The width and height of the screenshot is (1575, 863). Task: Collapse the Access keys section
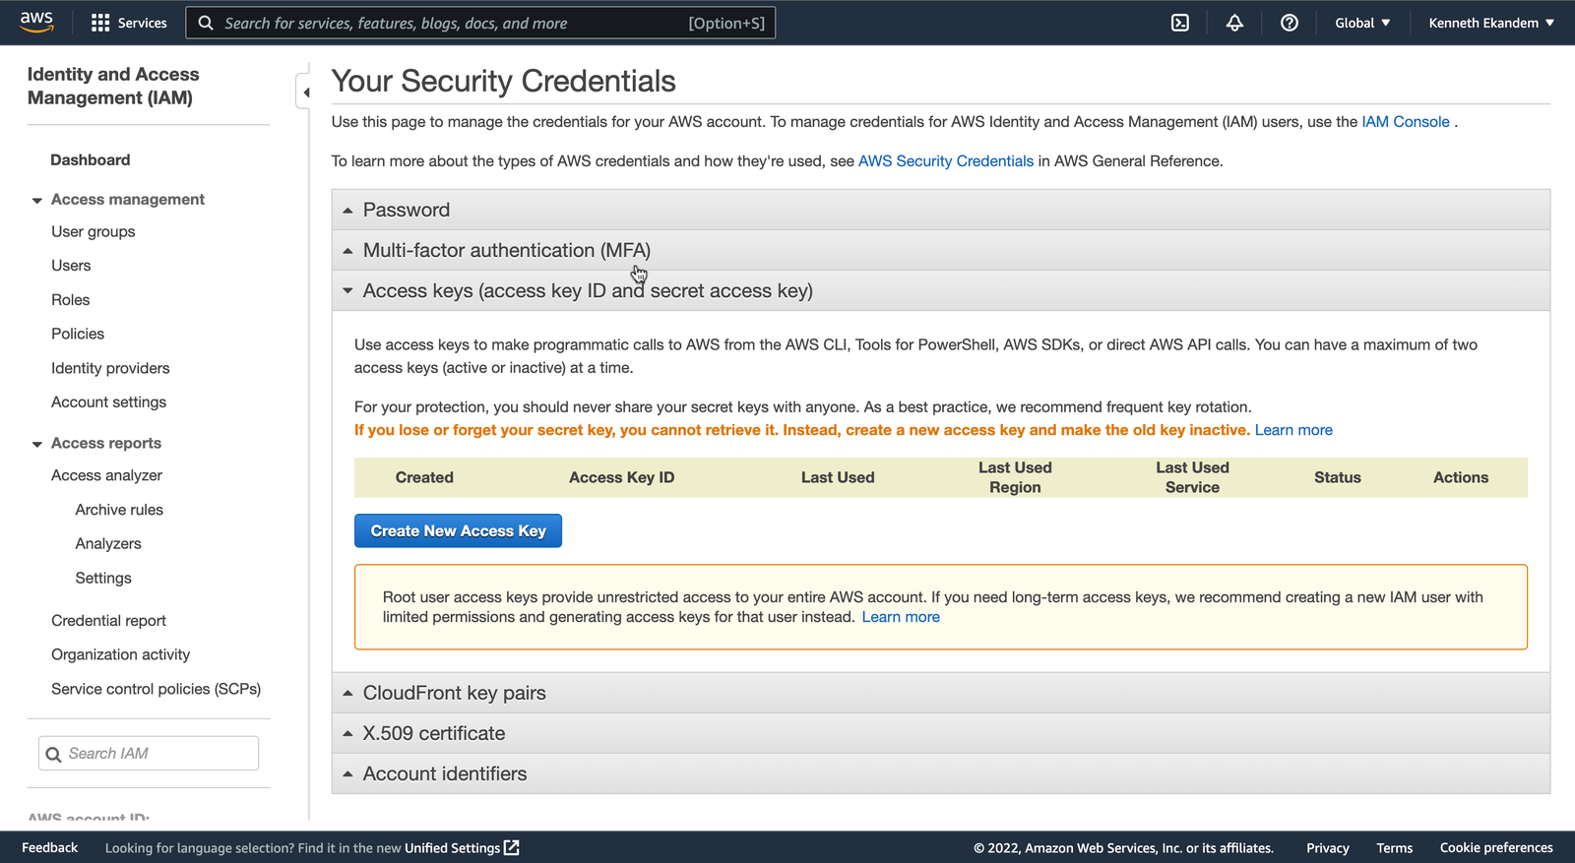[940, 290]
